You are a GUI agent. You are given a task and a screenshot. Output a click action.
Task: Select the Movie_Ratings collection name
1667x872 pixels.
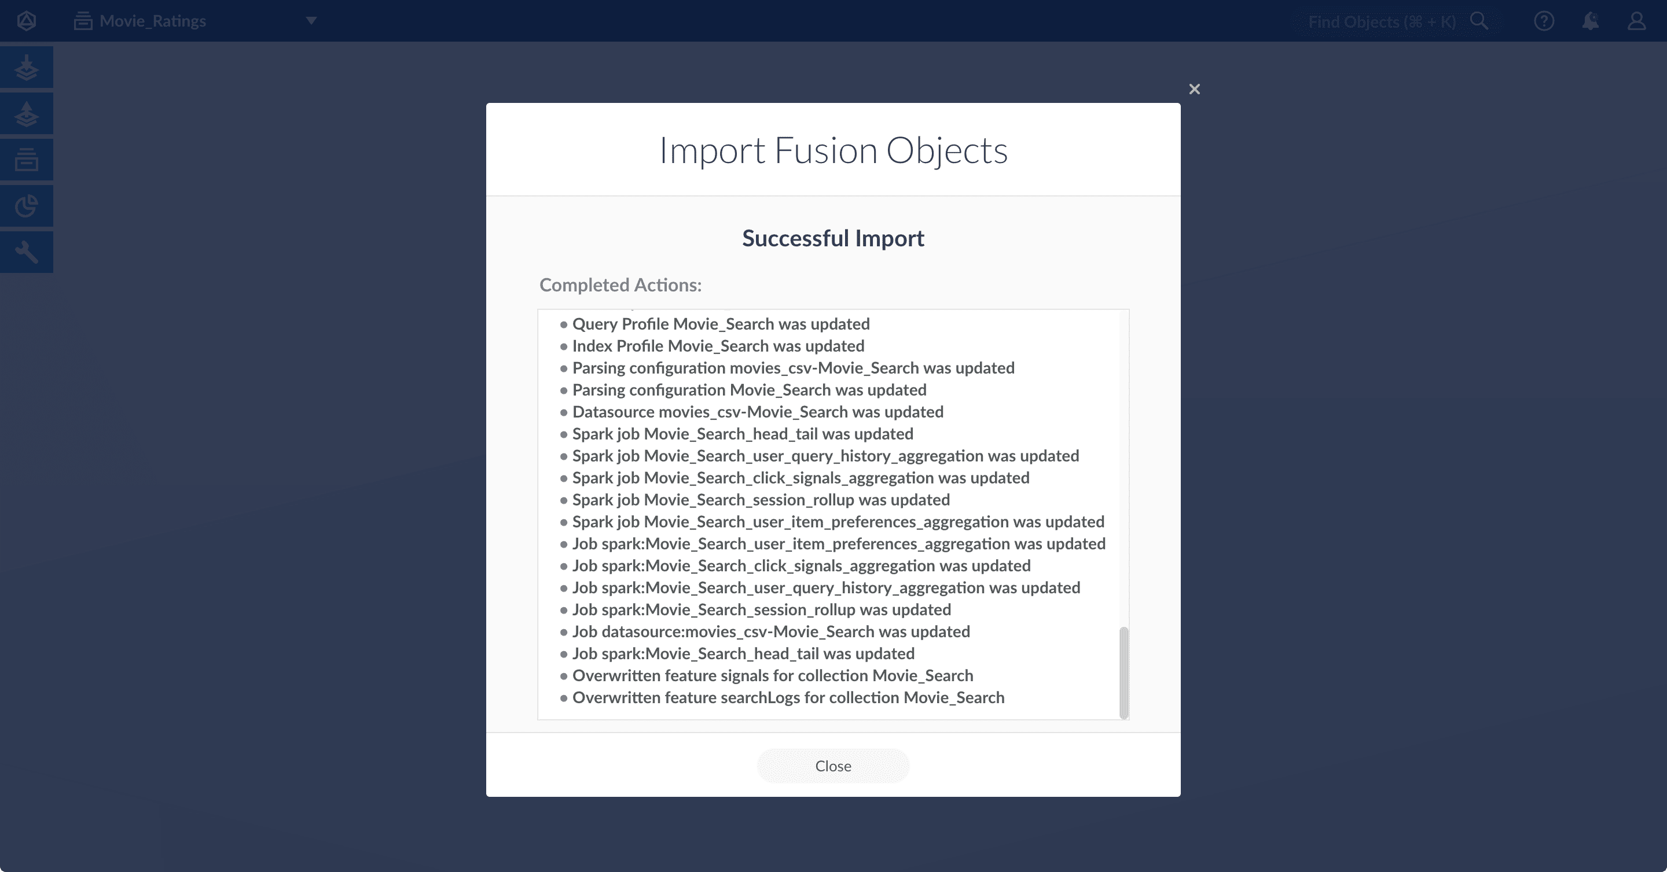pos(152,20)
